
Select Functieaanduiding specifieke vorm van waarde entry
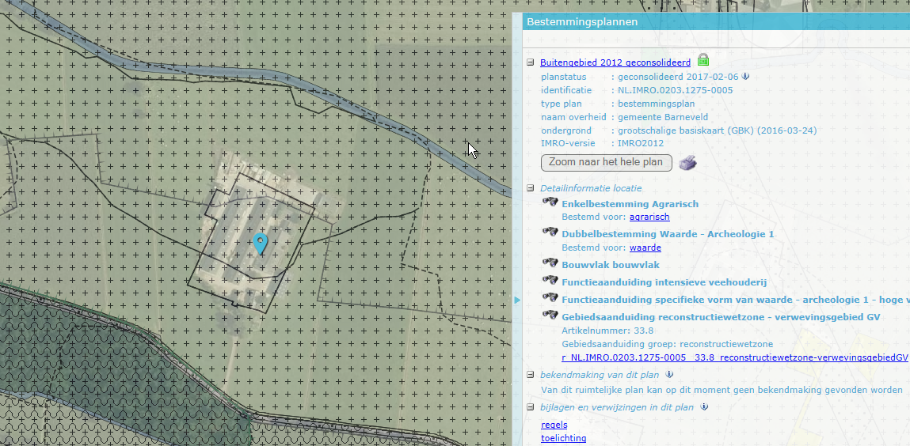point(735,300)
